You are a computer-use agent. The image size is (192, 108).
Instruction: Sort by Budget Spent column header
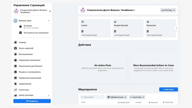(x=124, y=102)
